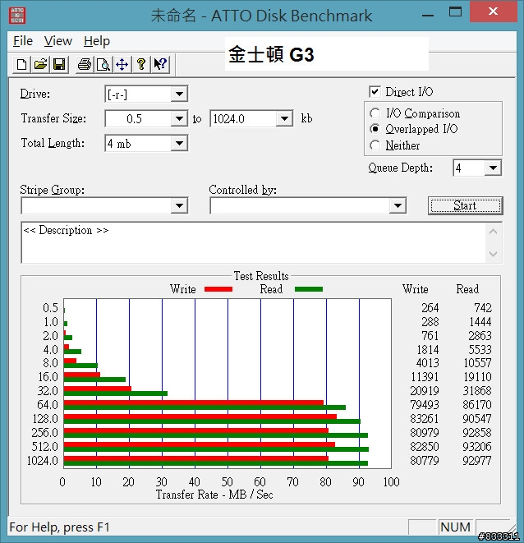The height and width of the screenshot is (543, 524).
Task: Select the I/O Comparison radio button
Action: click(375, 113)
